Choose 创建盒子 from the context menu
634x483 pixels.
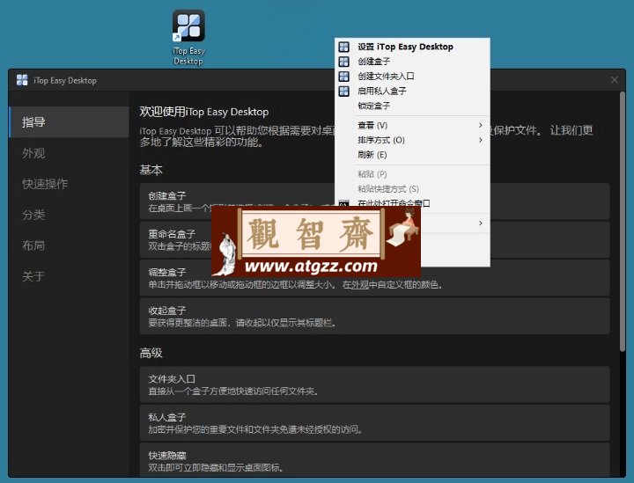coord(412,62)
